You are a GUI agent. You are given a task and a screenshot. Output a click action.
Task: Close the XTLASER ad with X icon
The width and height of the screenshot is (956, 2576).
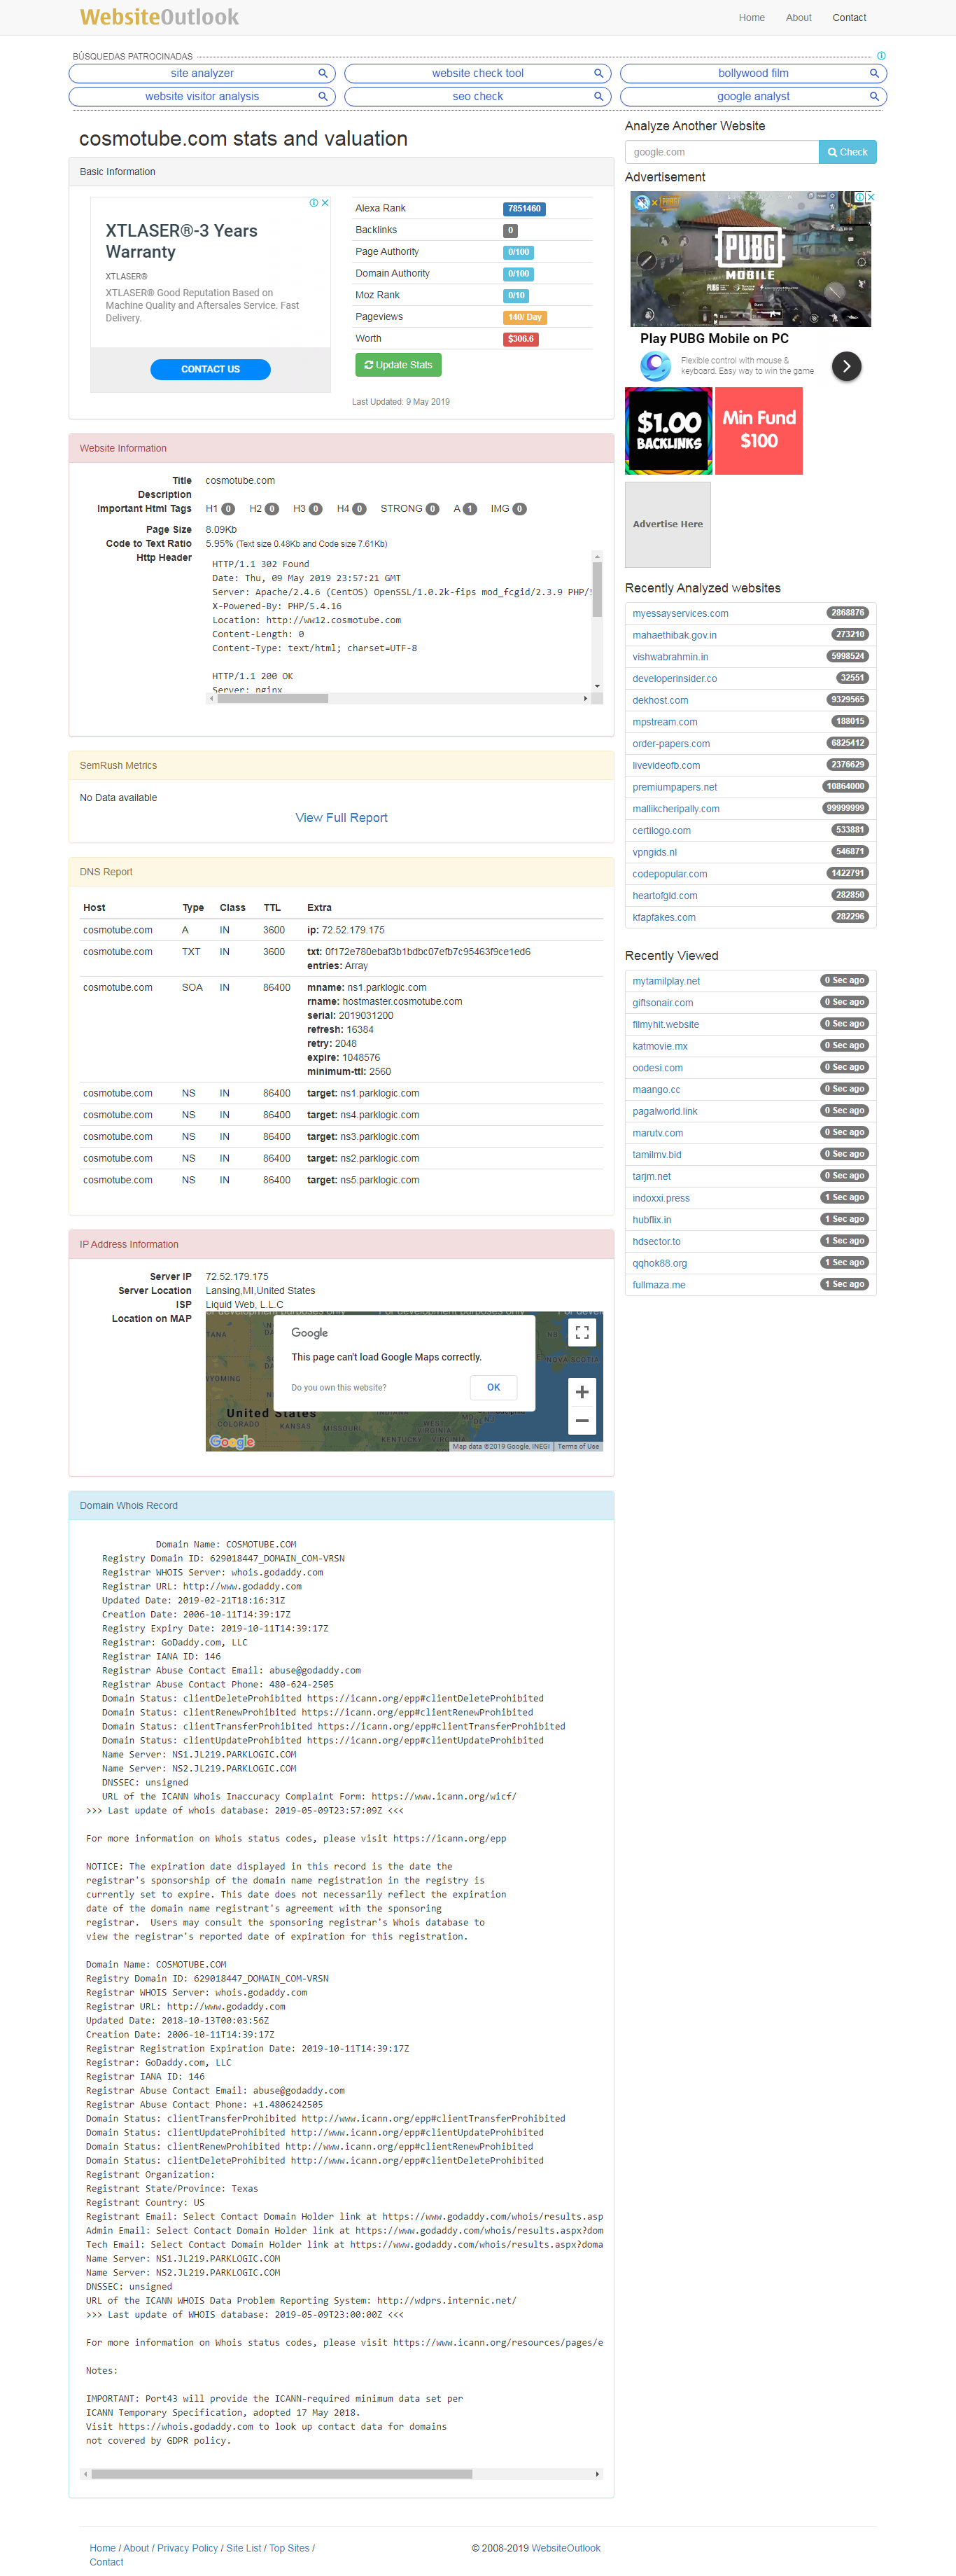point(325,203)
